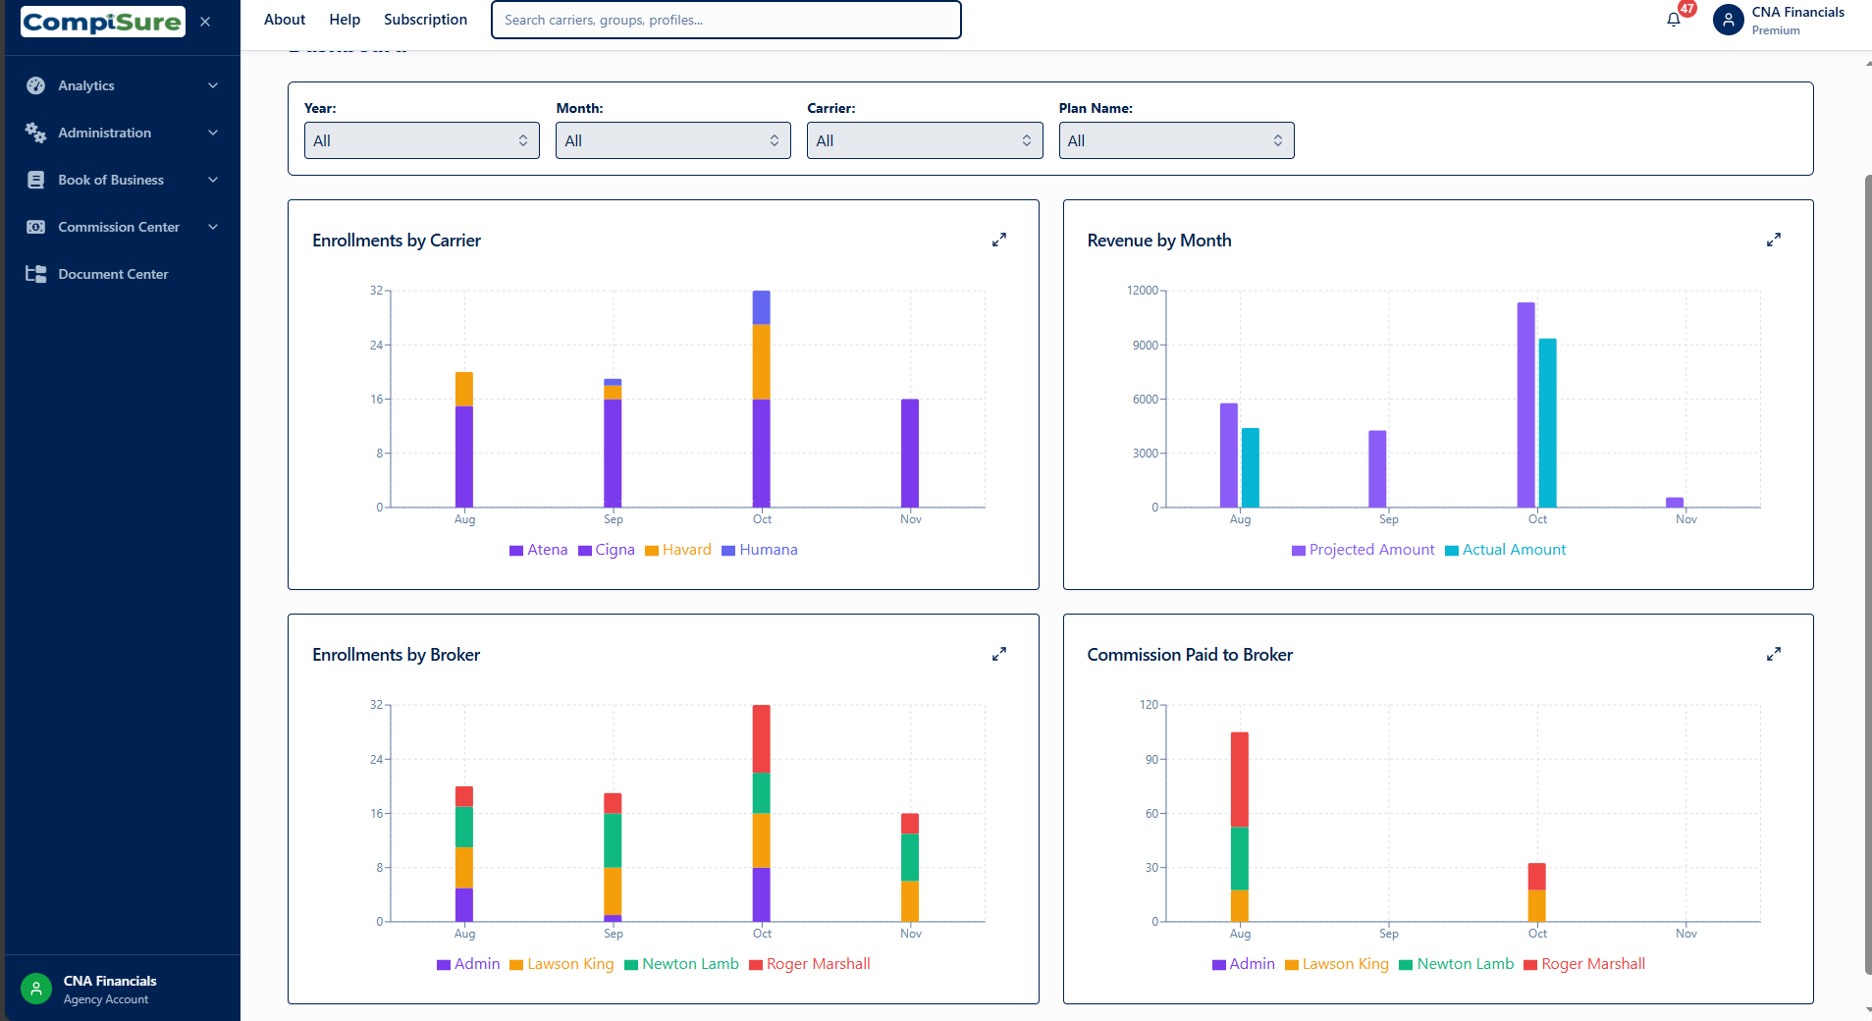
Task: Open the Carrier filter dropdown
Action: tap(924, 140)
